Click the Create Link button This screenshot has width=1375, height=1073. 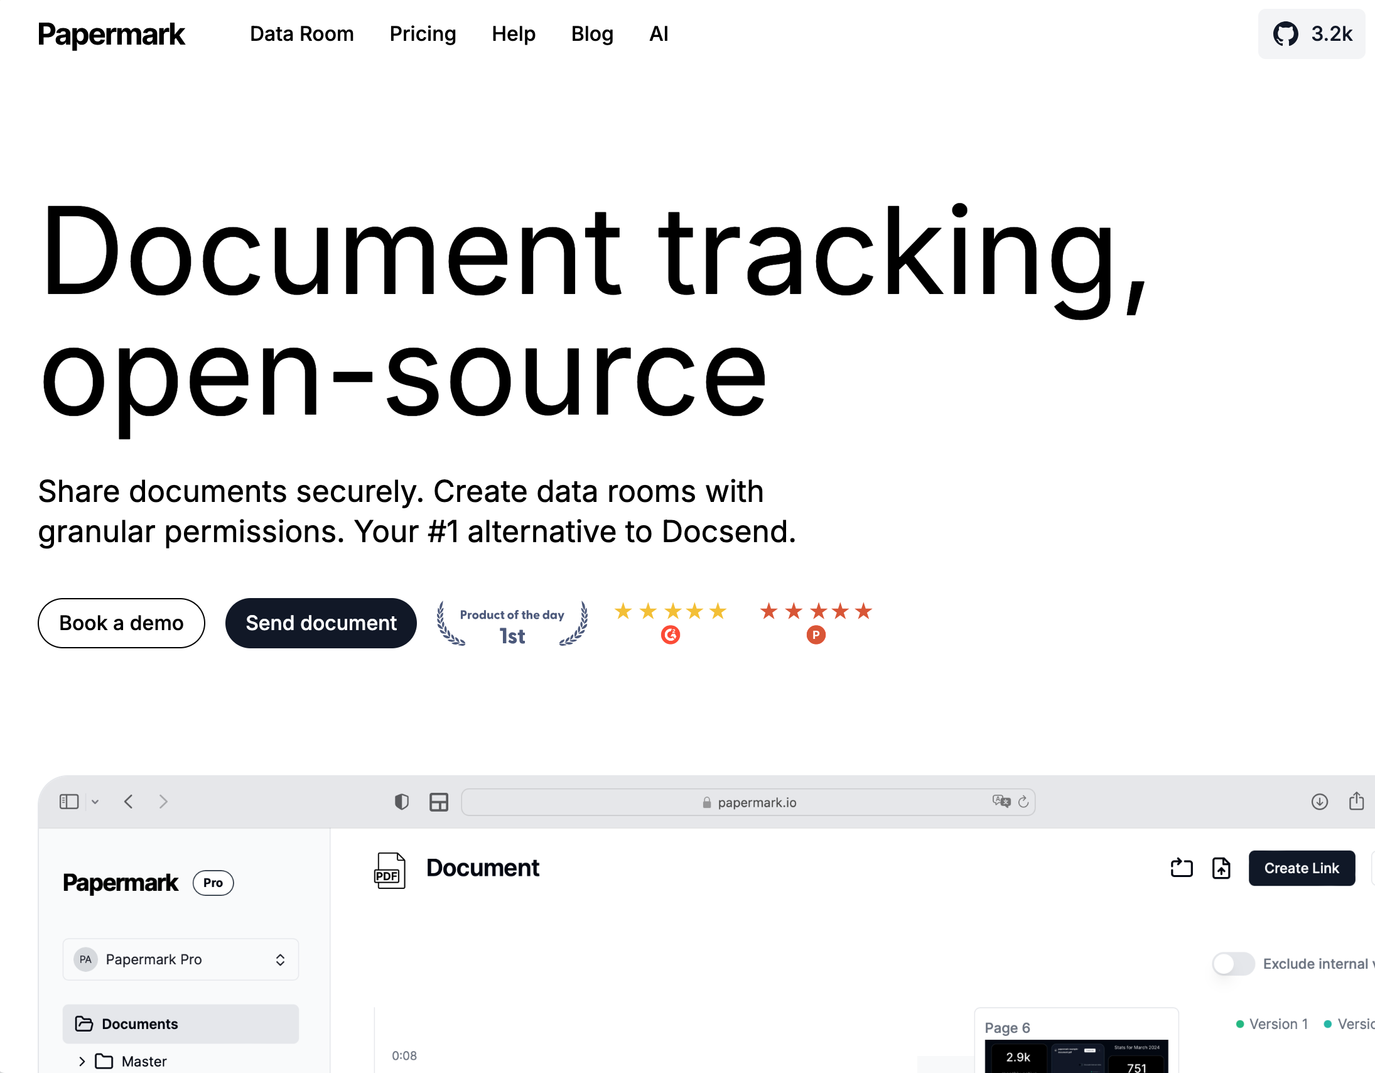1302,868
